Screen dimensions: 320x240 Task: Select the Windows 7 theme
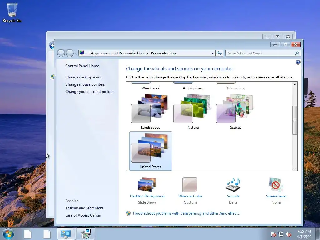(x=151, y=86)
